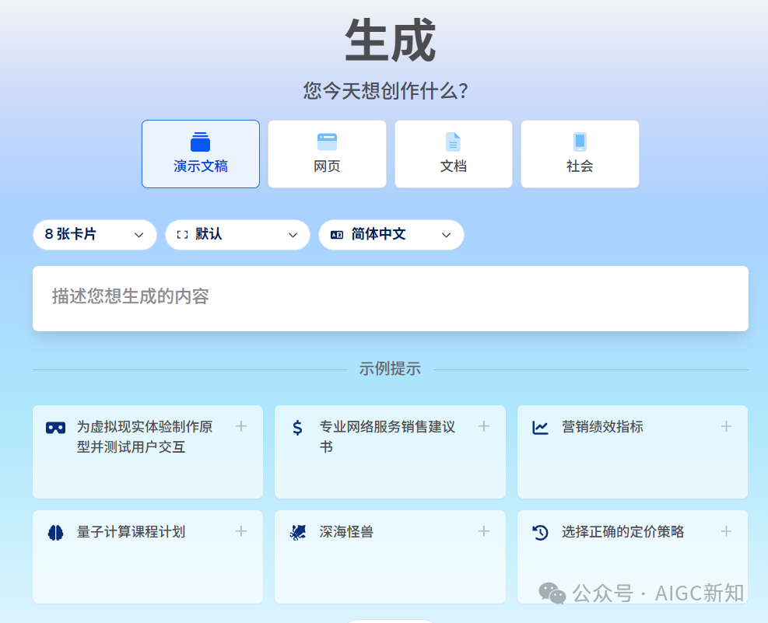Click the browser window icon in the 网页 card
This screenshot has width=768, height=623.
(x=327, y=142)
